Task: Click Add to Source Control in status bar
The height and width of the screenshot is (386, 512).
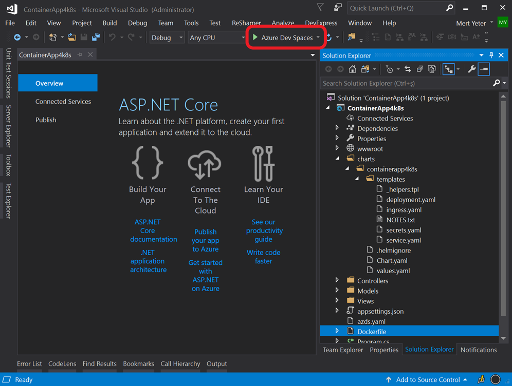Action: coord(428,379)
